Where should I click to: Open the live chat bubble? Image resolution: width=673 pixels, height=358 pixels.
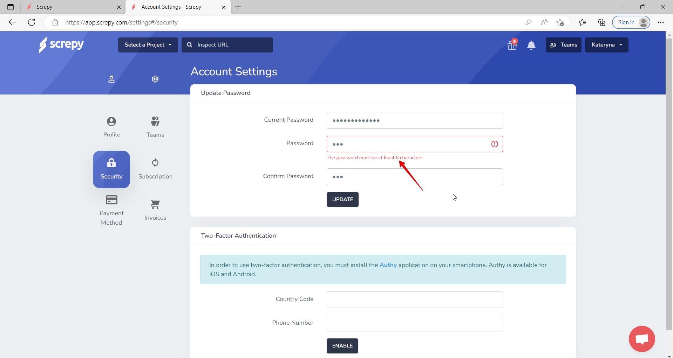642,339
